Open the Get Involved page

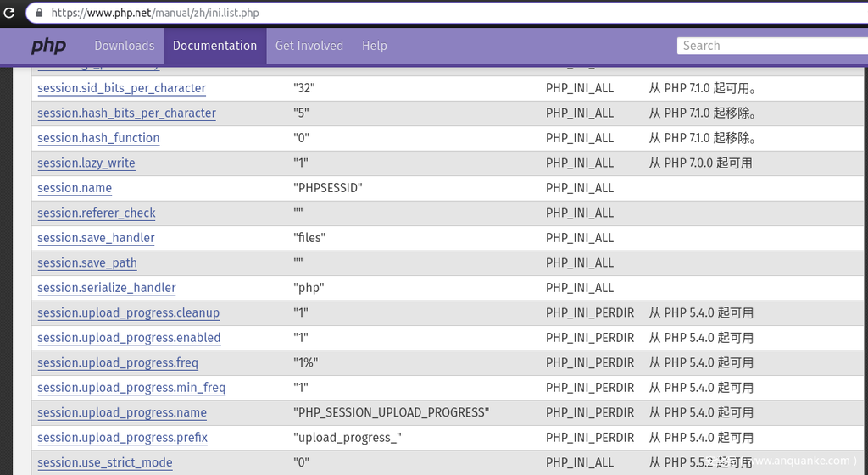pos(309,46)
